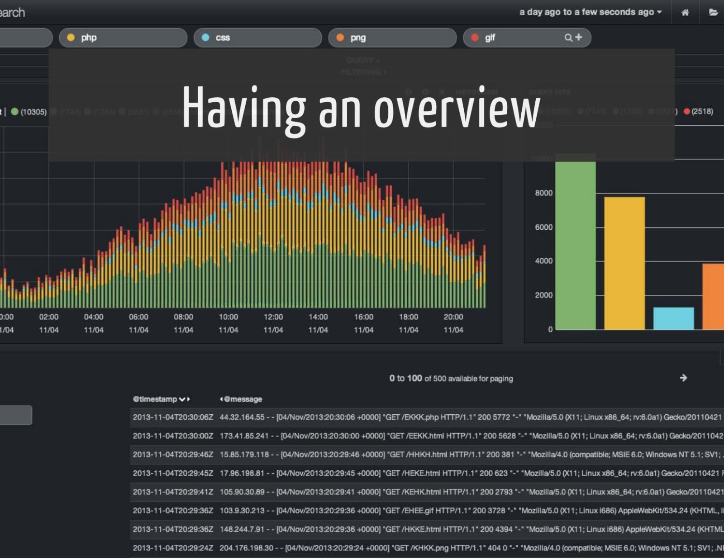Click the cyan bar in hits chart
Image resolution: width=724 pixels, height=559 pixels.
coord(673,318)
